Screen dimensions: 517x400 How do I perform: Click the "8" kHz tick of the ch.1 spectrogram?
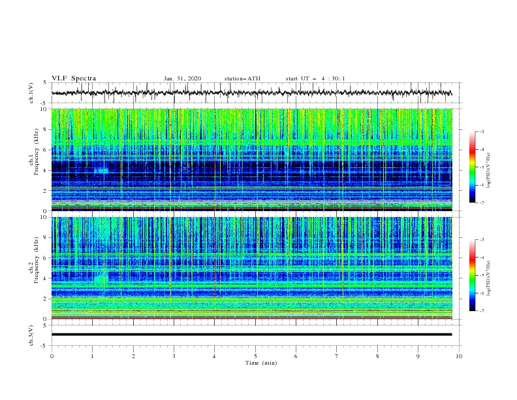click(46, 129)
